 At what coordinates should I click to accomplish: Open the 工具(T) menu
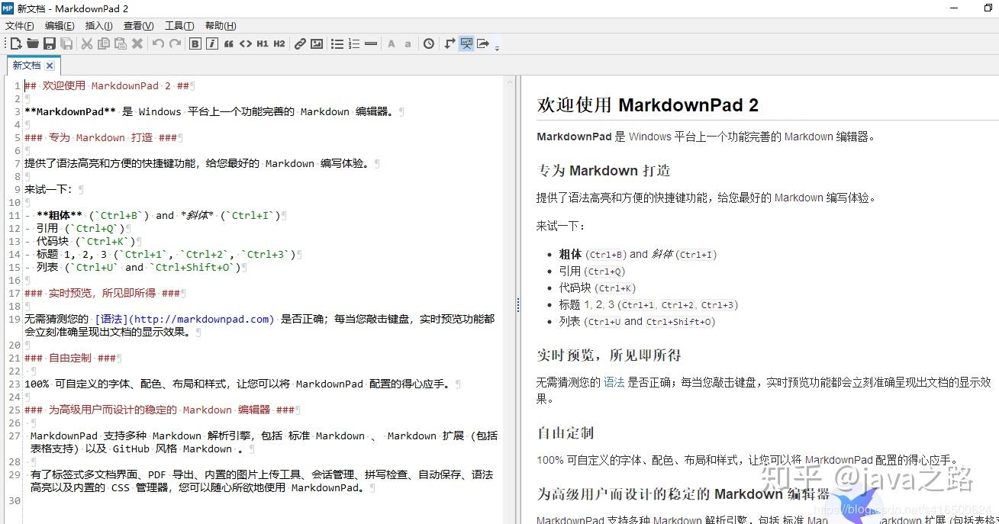tap(179, 25)
